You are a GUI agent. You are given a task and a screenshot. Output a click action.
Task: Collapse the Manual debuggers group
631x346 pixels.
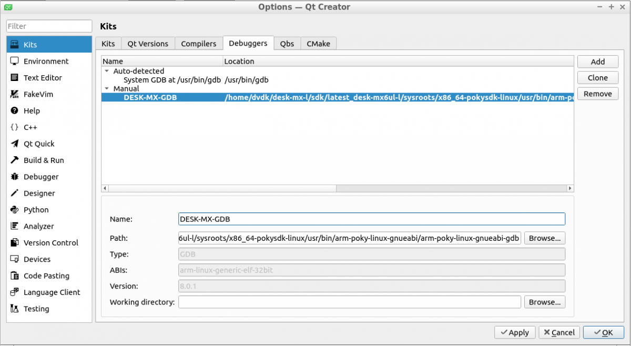pyautogui.click(x=107, y=89)
